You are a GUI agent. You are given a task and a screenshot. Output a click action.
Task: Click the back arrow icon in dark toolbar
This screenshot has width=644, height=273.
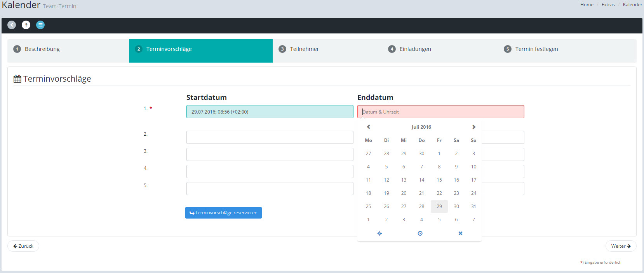(12, 25)
